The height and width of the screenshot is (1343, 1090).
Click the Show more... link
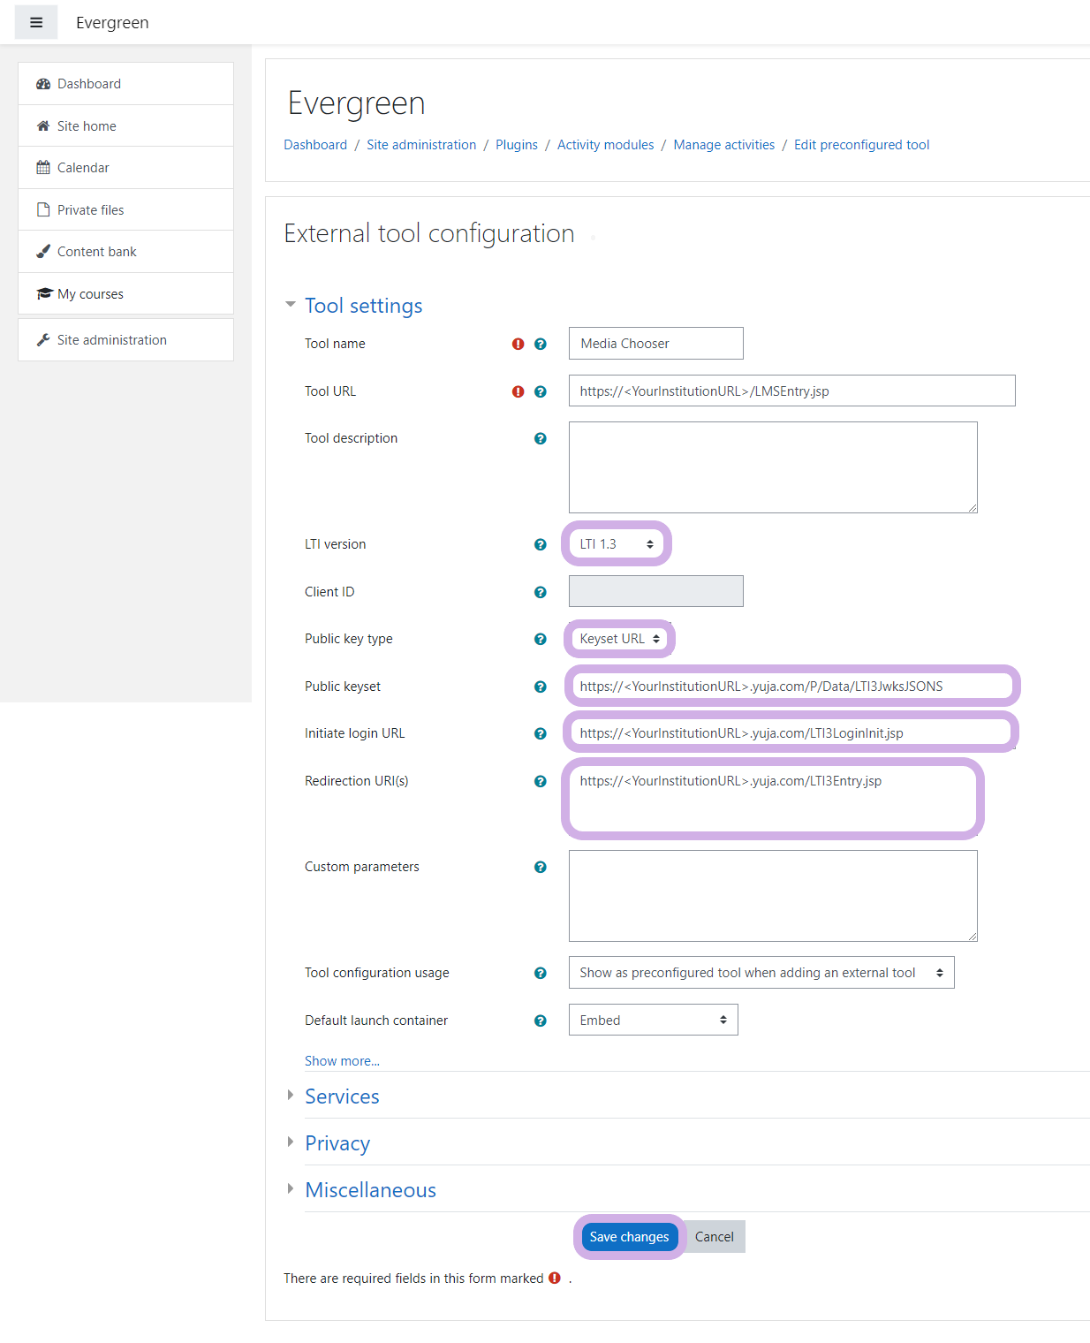[x=342, y=1061]
